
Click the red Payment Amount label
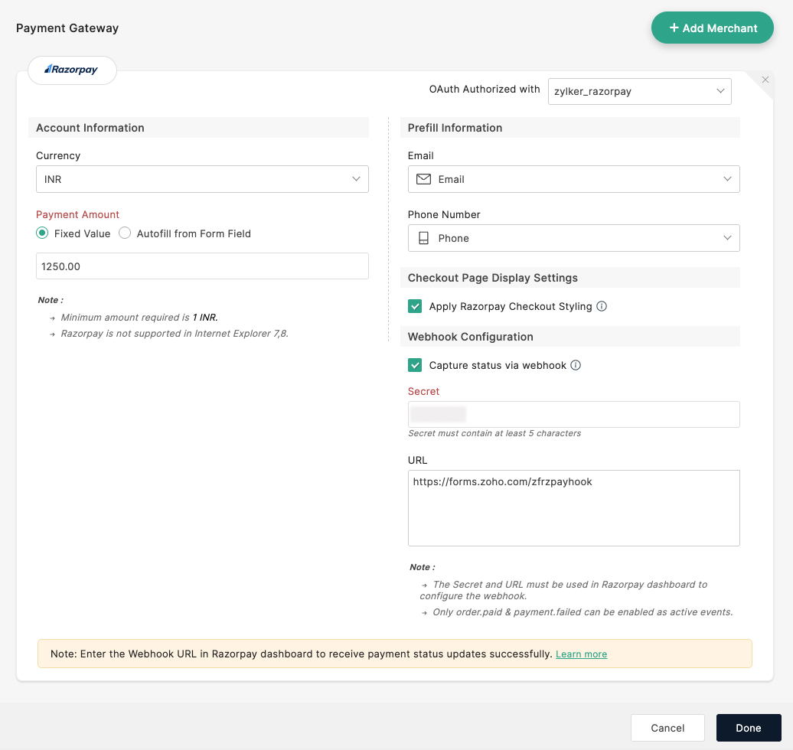[x=77, y=214]
